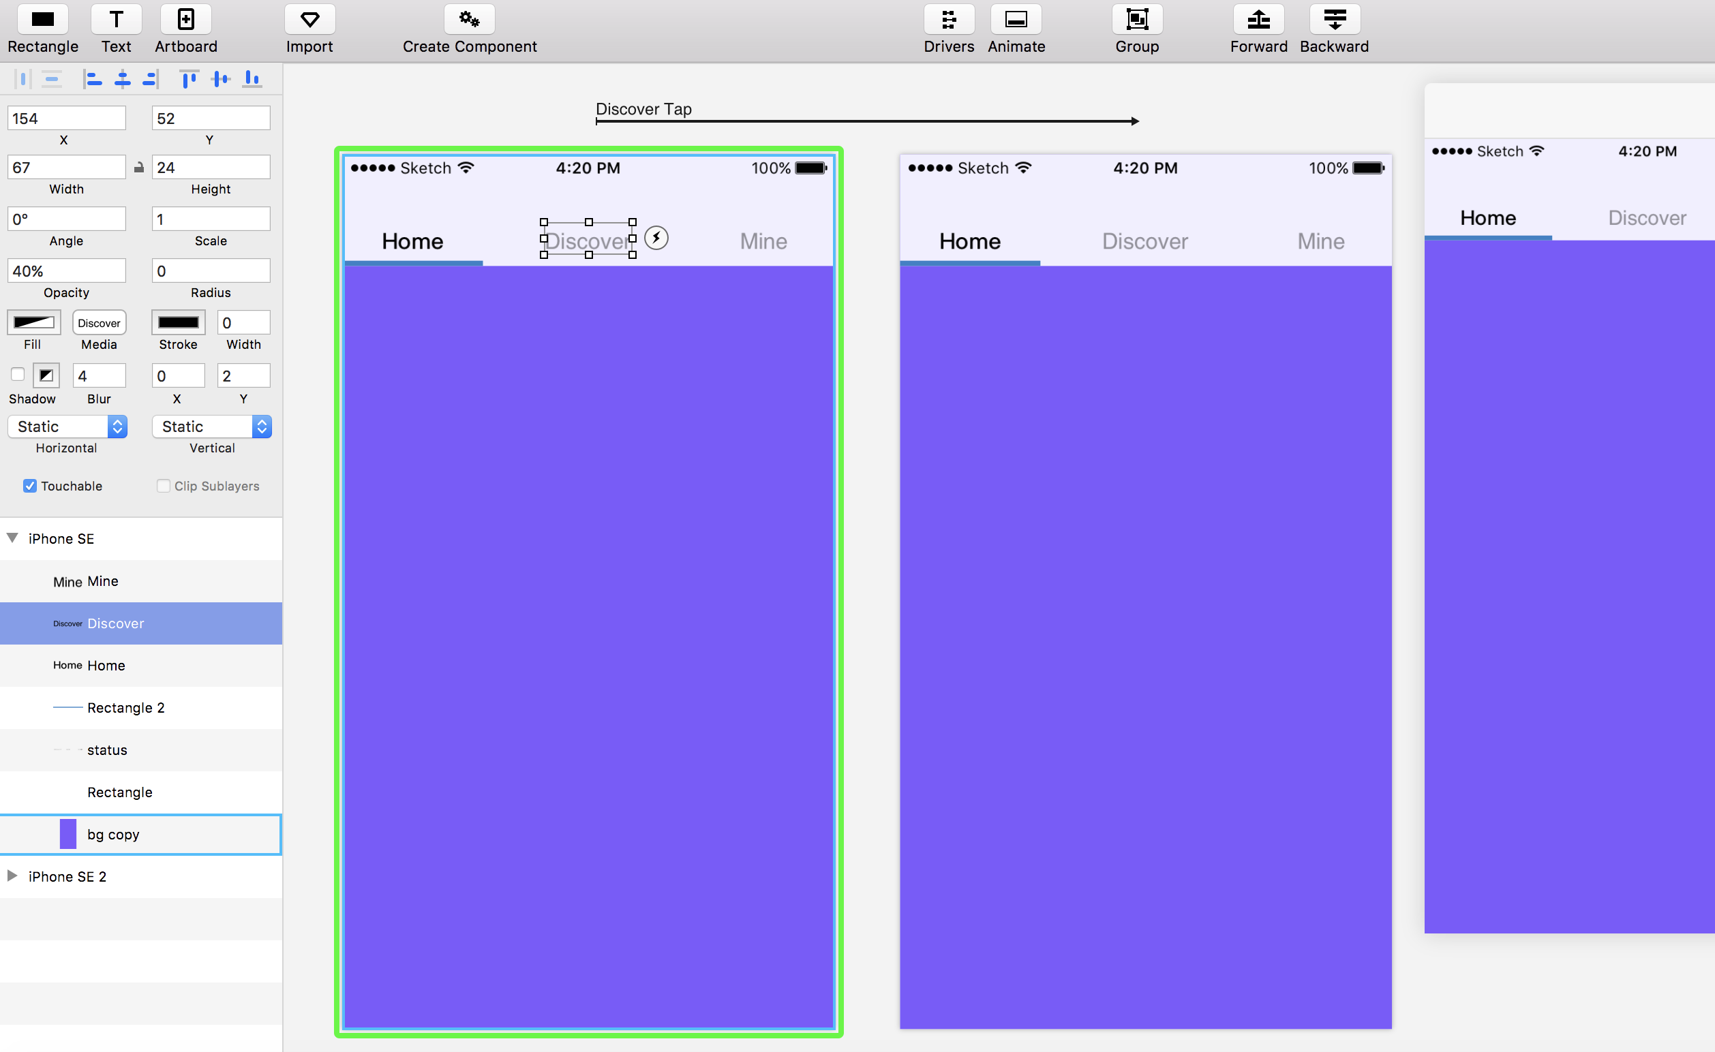Align layers to vertical middle
Image resolution: width=1715 pixels, height=1052 pixels.
pos(221,79)
